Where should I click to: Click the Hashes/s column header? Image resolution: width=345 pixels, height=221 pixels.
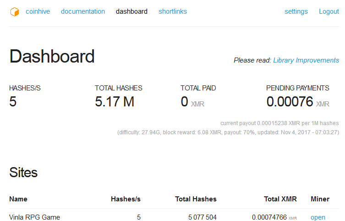(126, 199)
